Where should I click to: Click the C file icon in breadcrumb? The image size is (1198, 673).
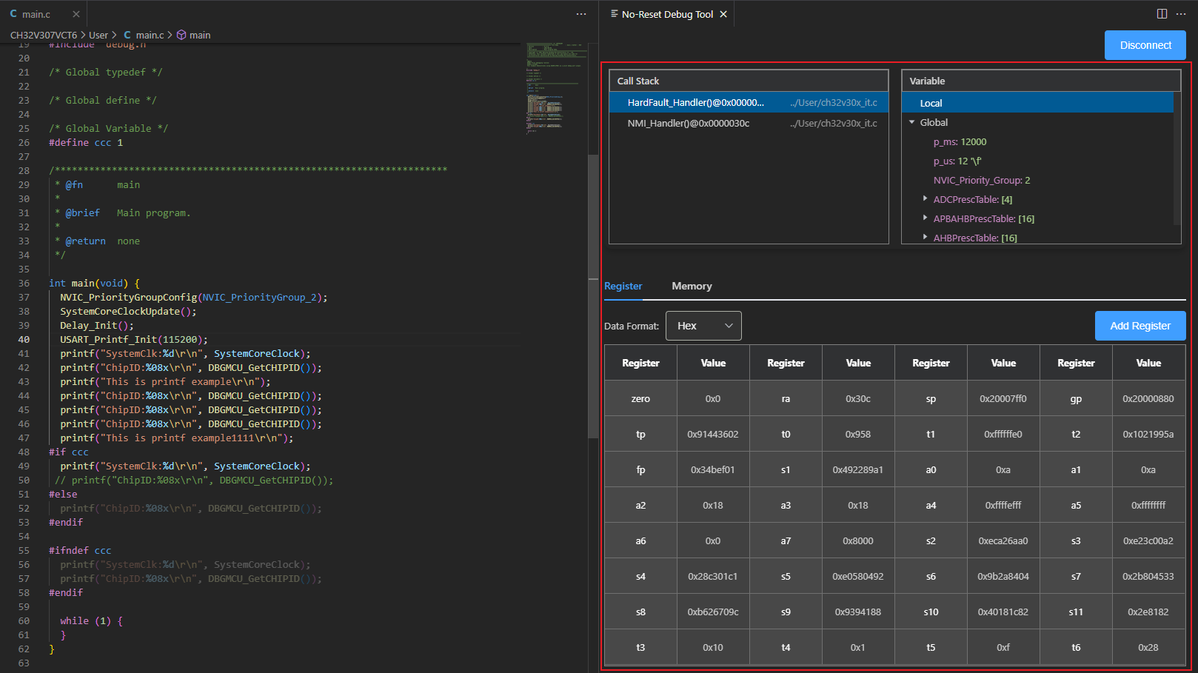127,35
